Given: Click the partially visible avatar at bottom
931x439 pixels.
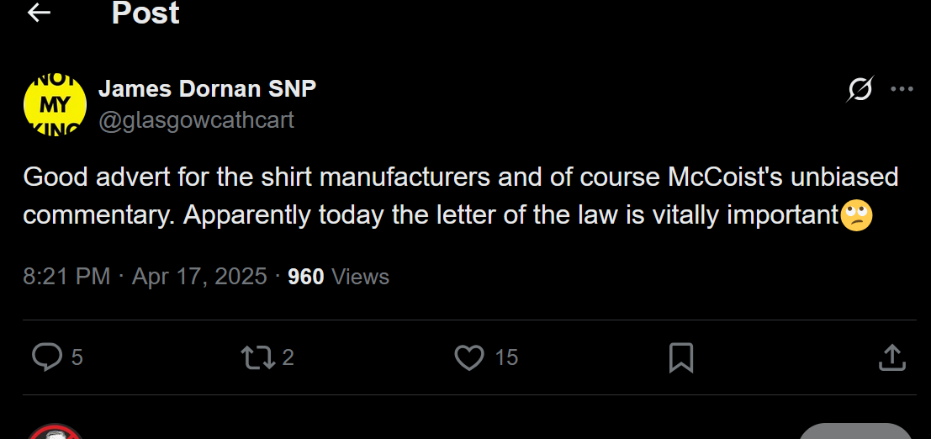Looking at the screenshot, I should (55, 432).
